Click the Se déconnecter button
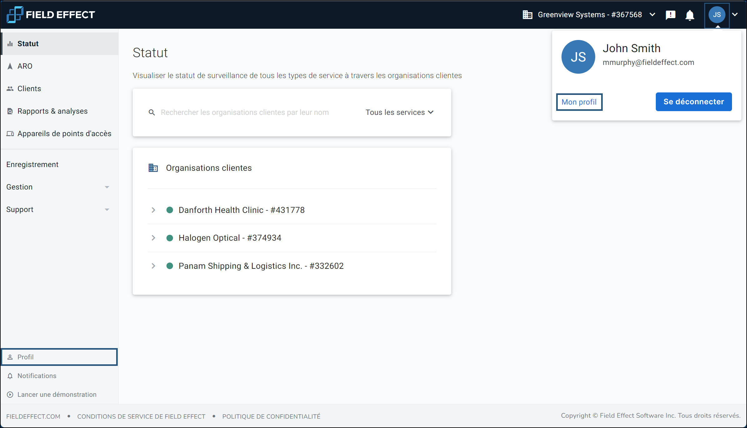The height and width of the screenshot is (428, 747). [693, 102]
